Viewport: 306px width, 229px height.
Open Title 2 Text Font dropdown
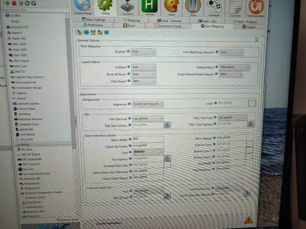[x=232, y=117]
